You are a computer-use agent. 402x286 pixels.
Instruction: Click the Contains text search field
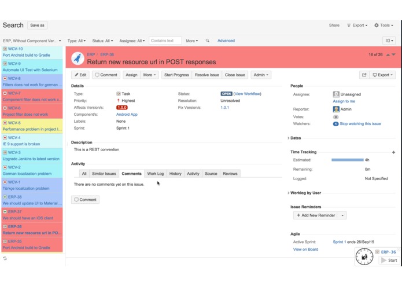(x=165, y=41)
